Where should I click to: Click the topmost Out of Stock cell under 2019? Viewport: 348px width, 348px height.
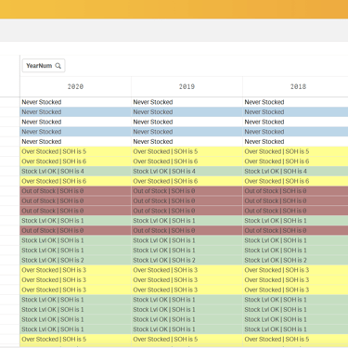(x=187, y=191)
